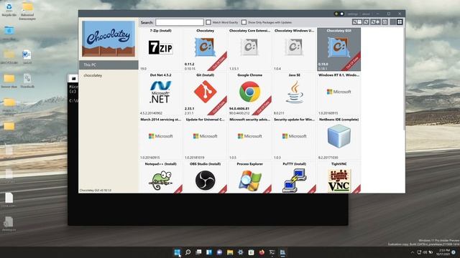Open the NetBeans IDE (complete) package

point(339,138)
